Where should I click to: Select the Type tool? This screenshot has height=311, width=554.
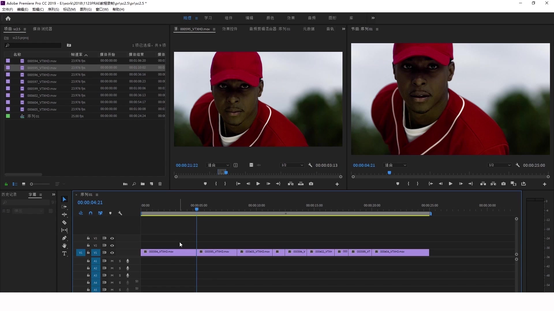click(64, 253)
